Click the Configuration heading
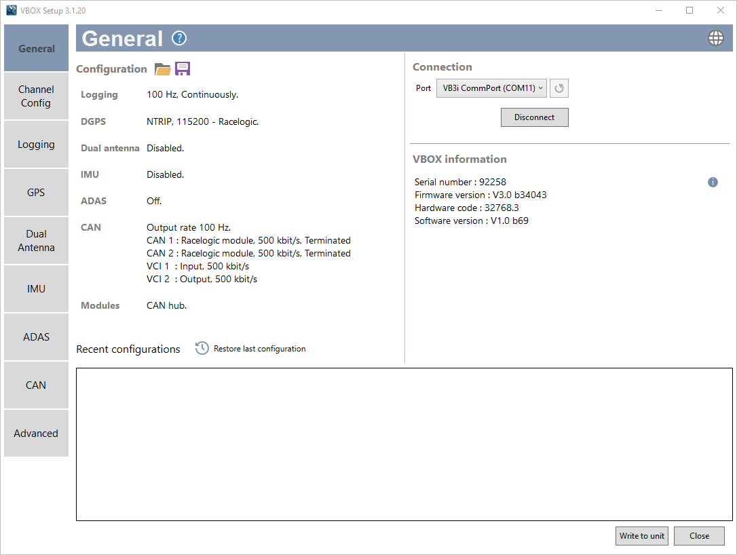Viewport: 737px width, 555px height. (111, 69)
